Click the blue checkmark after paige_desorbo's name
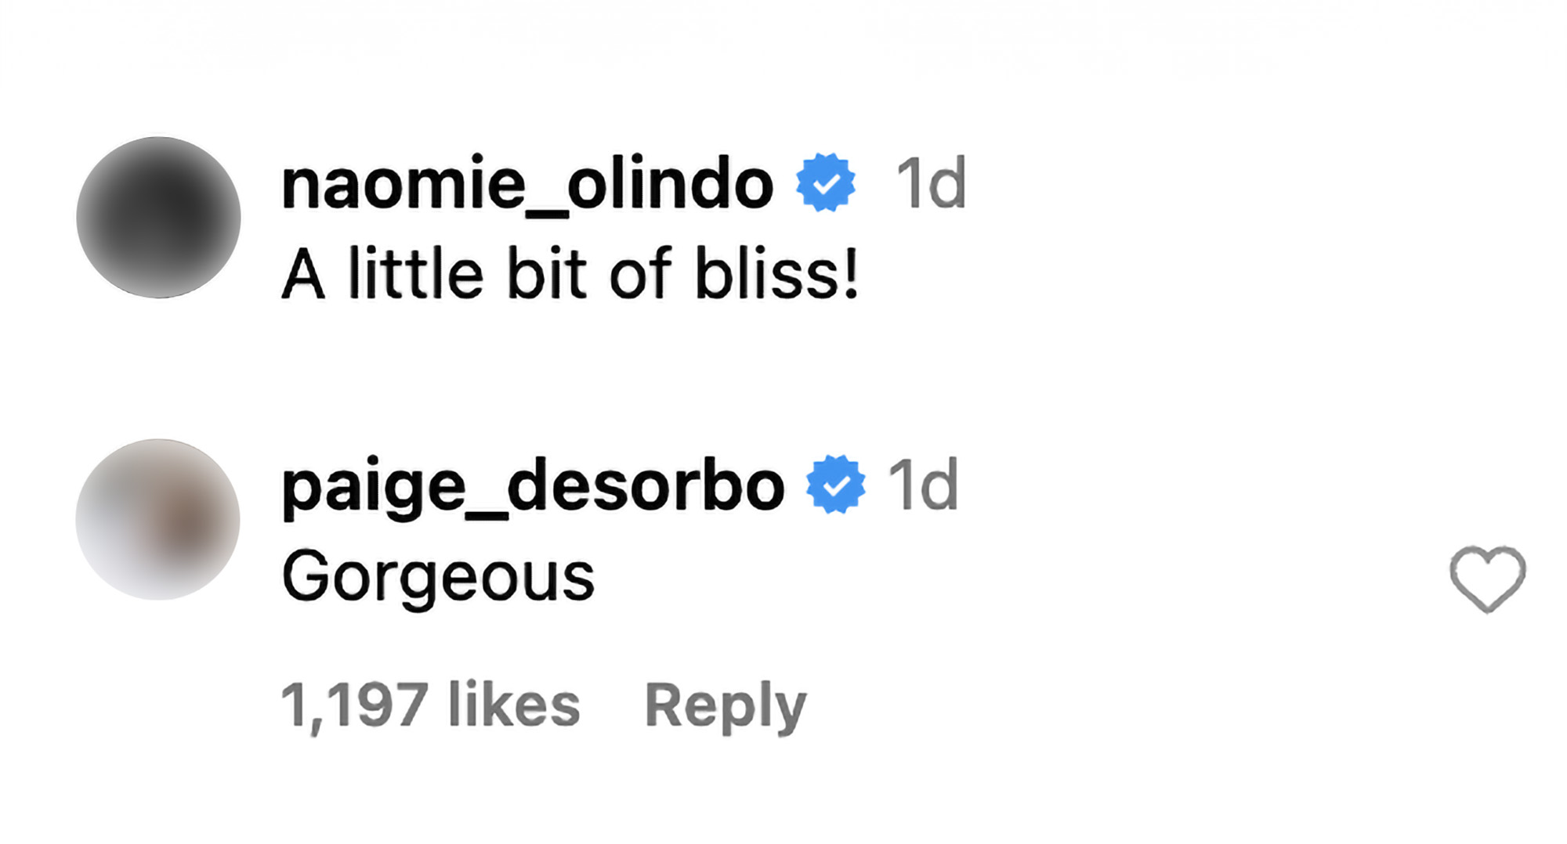This screenshot has width=1567, height=844. [836, 485]
